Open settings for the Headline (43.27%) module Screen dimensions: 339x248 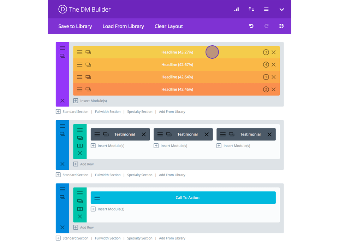(79, 52)
